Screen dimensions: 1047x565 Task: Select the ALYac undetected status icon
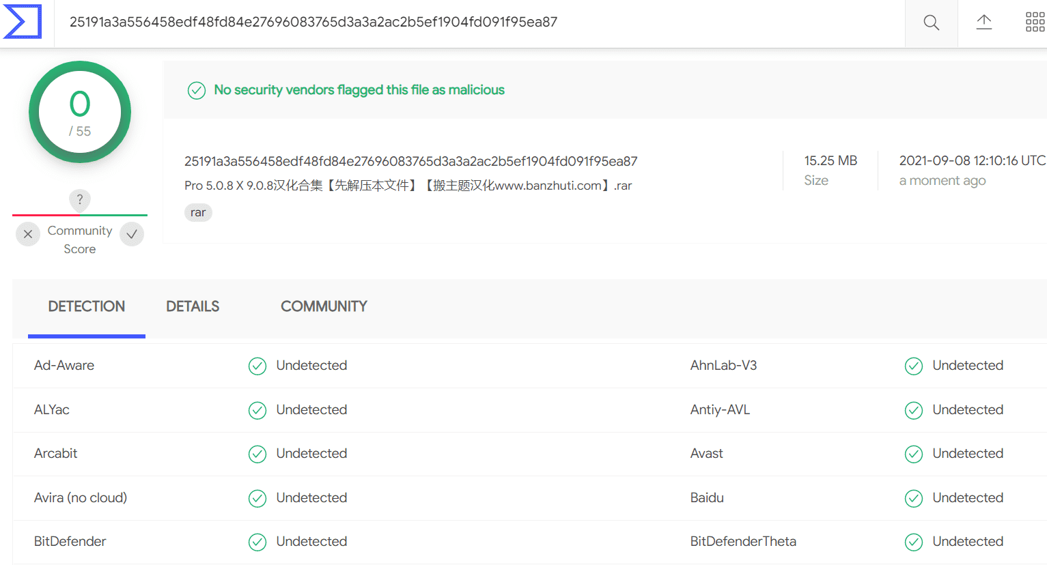[x=257, y=410]
